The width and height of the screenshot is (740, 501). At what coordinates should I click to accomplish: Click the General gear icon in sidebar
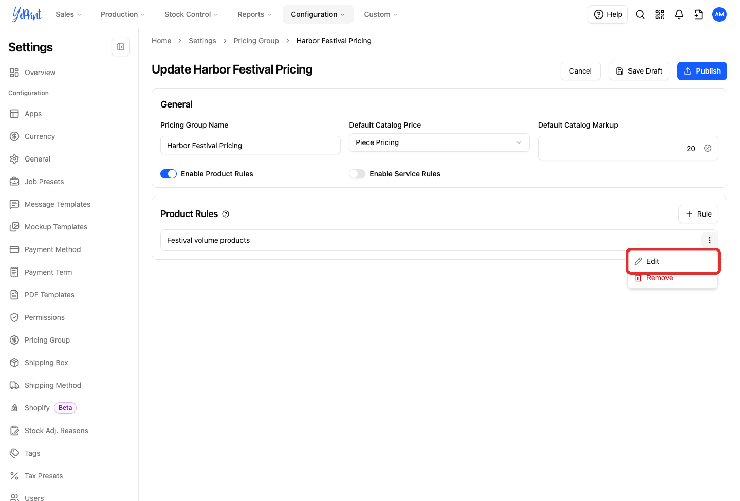(x=14, y=159)
